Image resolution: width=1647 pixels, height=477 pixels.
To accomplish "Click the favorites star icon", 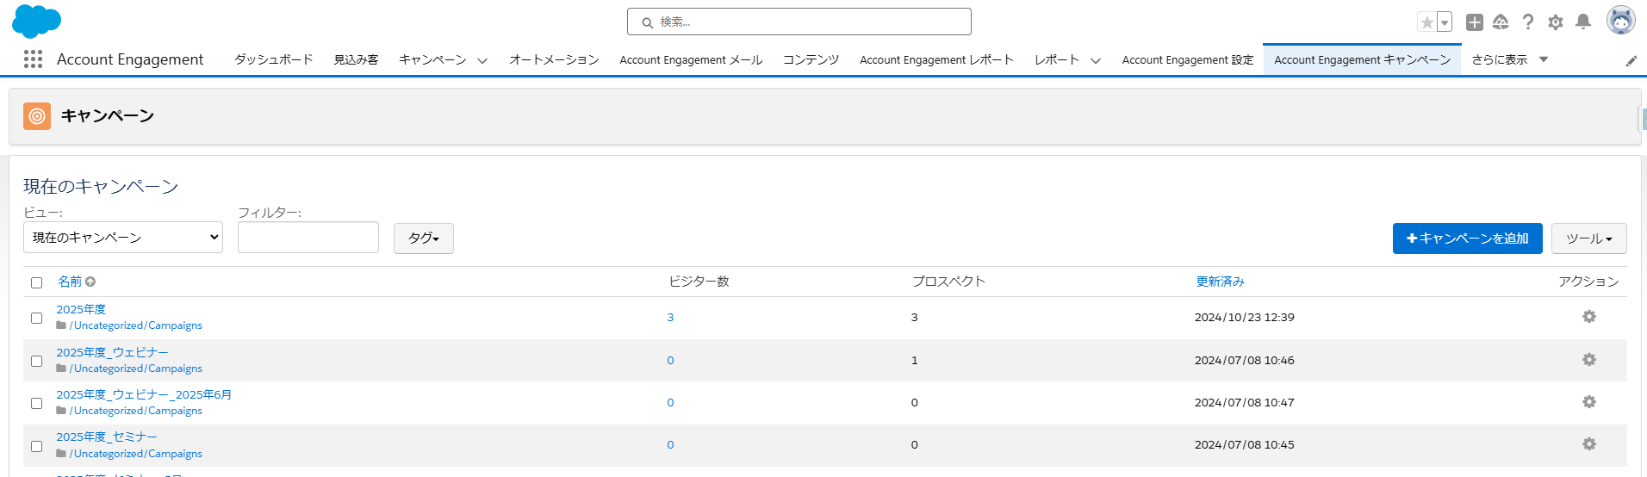I will (x=1427, y=22).
